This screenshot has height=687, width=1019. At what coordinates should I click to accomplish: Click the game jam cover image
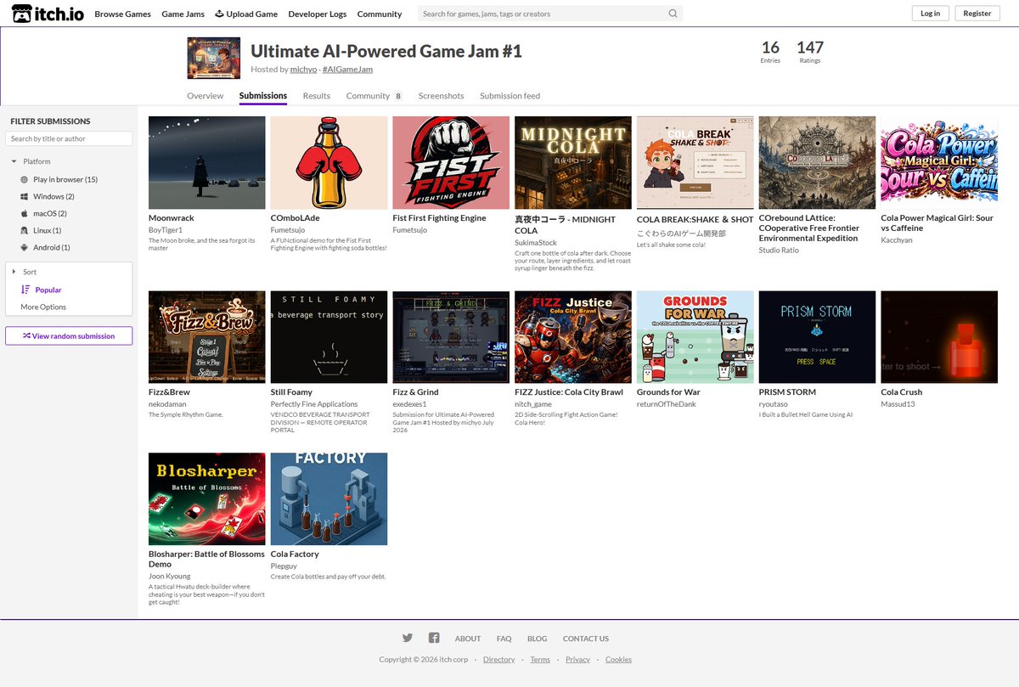coord(213,59)
